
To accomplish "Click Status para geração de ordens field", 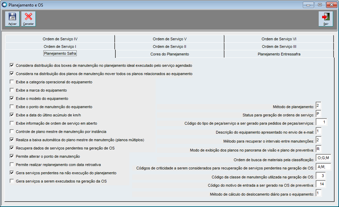I will coord(318,114).
